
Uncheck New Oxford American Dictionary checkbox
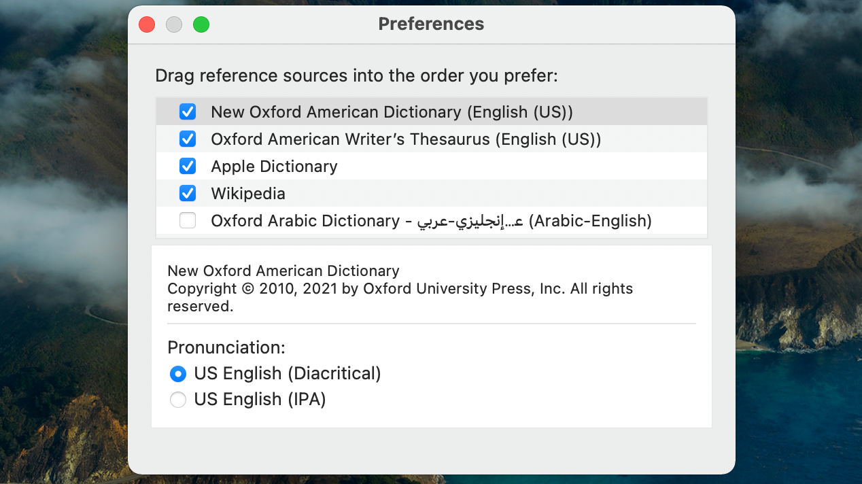[x=188, y=111]
